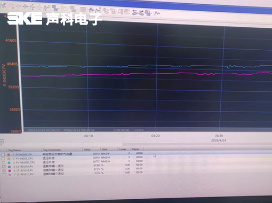Toggle checkbox for FY-04203.CPV

[x=3, y=159]
